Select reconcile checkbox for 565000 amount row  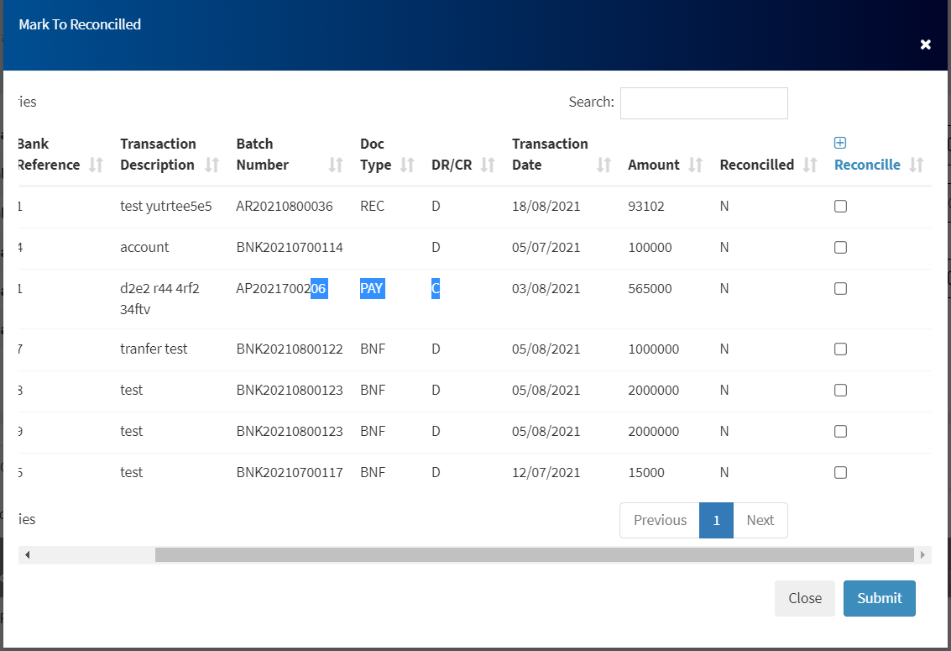(840, 289)
